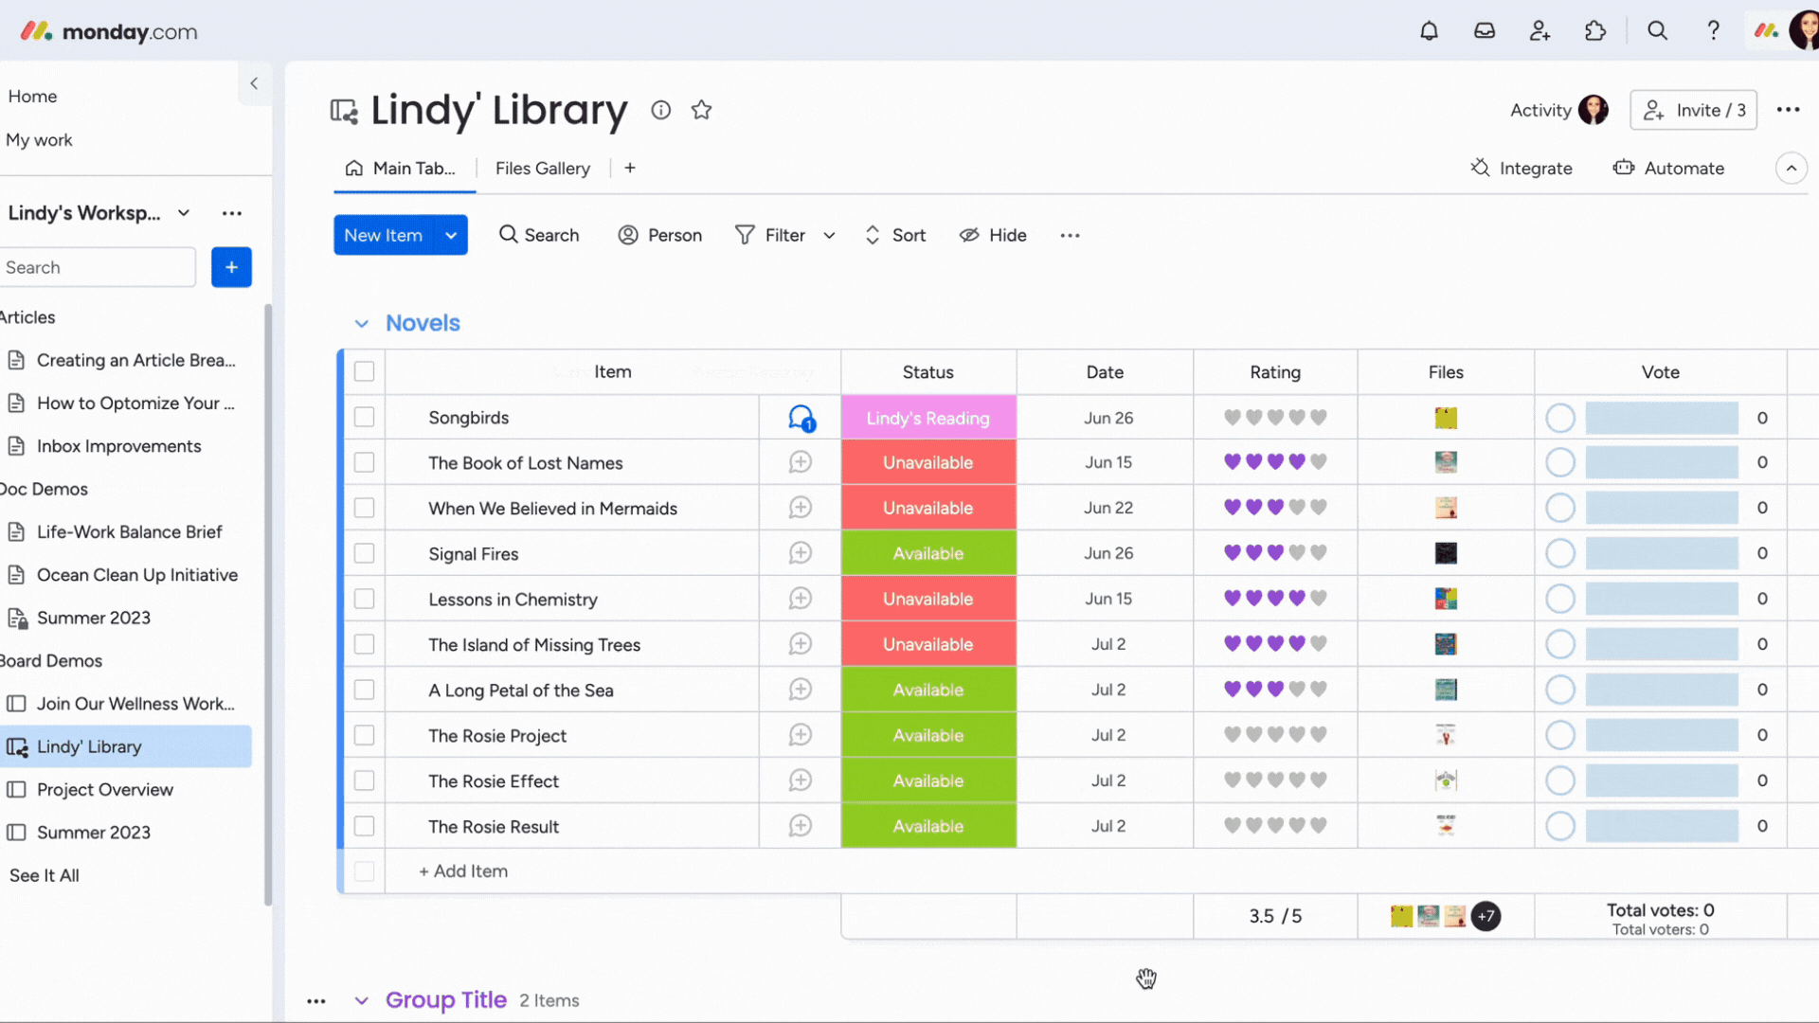The image size is (1819, 1023).
Task: Open the apps puzzle piece icon
Action: coord(1595,31)
